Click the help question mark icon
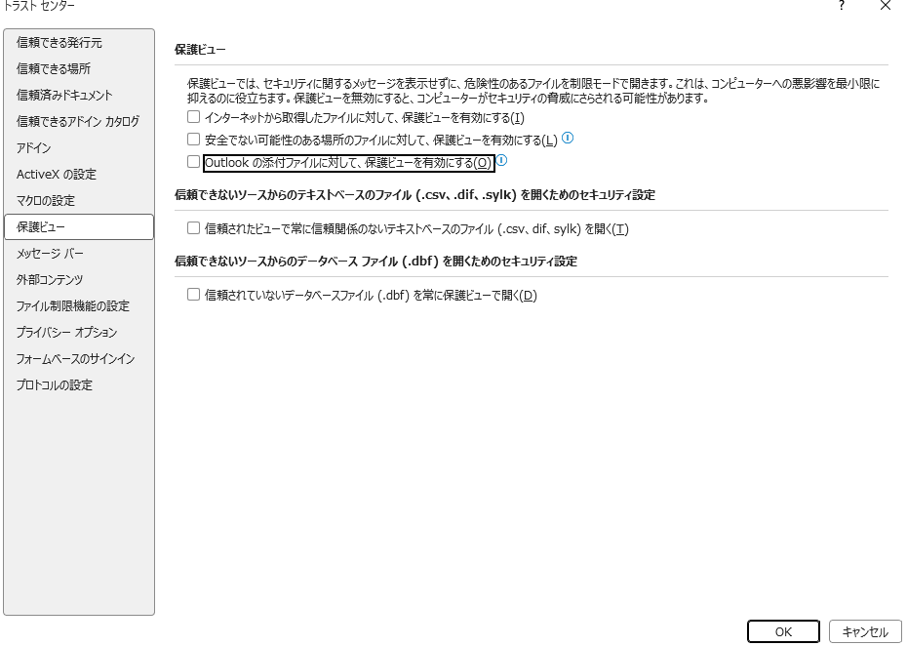The width and height of the screenshot is (907, 646). [841, 6]
